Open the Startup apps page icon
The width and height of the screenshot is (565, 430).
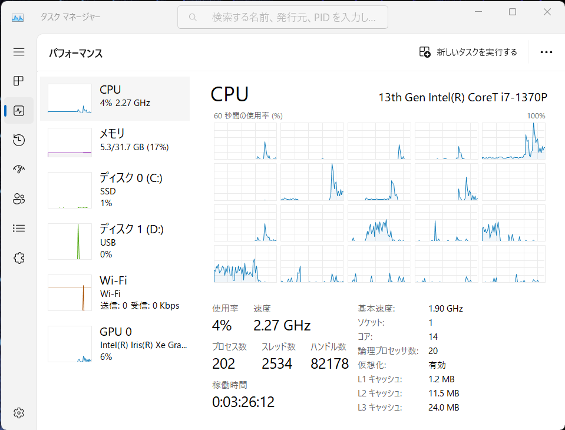coord(19,169)
